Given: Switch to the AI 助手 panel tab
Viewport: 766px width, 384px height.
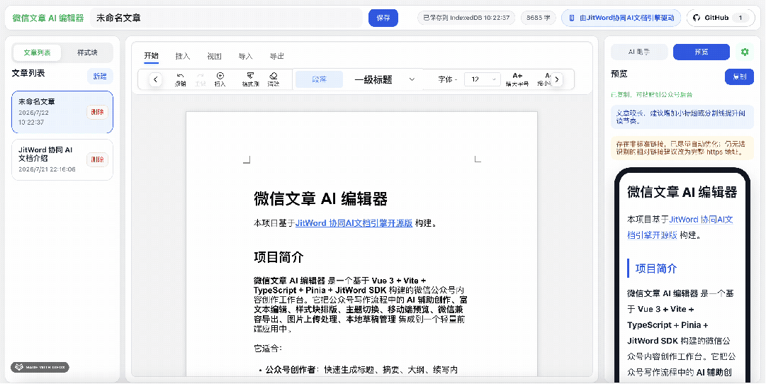Looking at the screenshot, I should pyautogui.click(x=639, y=52).
